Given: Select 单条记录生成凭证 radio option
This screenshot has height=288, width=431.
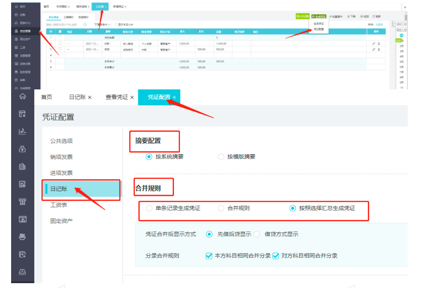Looking at the screenshot, I should [x=149, y=208].
